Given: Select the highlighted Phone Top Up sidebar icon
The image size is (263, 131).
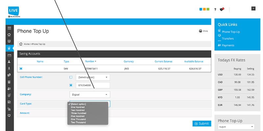Looking at the screenshot, I should 9,48.
